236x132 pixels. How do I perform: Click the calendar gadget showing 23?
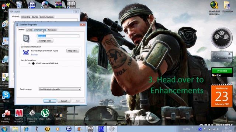click(x=222, y=96)
